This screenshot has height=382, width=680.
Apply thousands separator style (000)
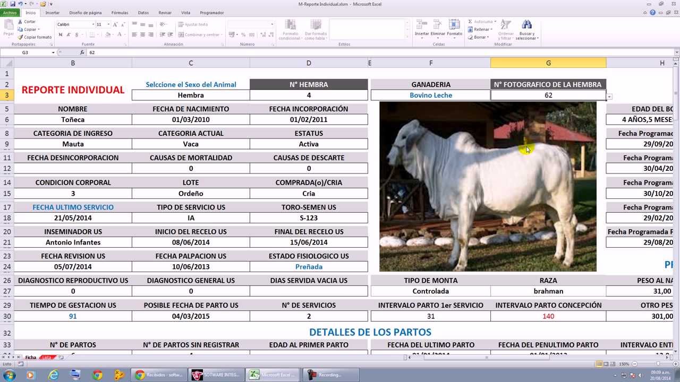pyautogui.click(x=252, y=34)
